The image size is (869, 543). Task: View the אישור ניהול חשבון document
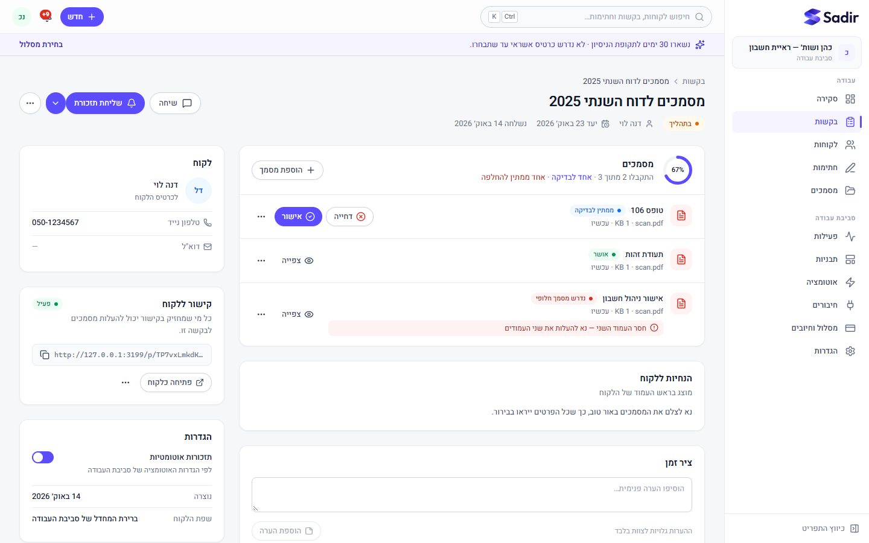(298, 314)
